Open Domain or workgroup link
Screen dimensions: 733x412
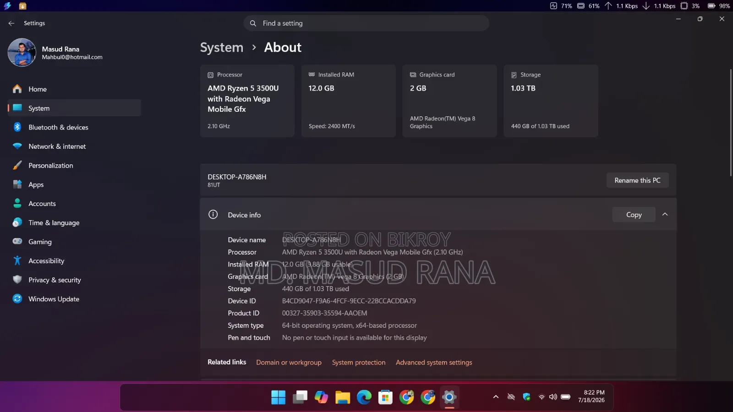tap(289, 363)
